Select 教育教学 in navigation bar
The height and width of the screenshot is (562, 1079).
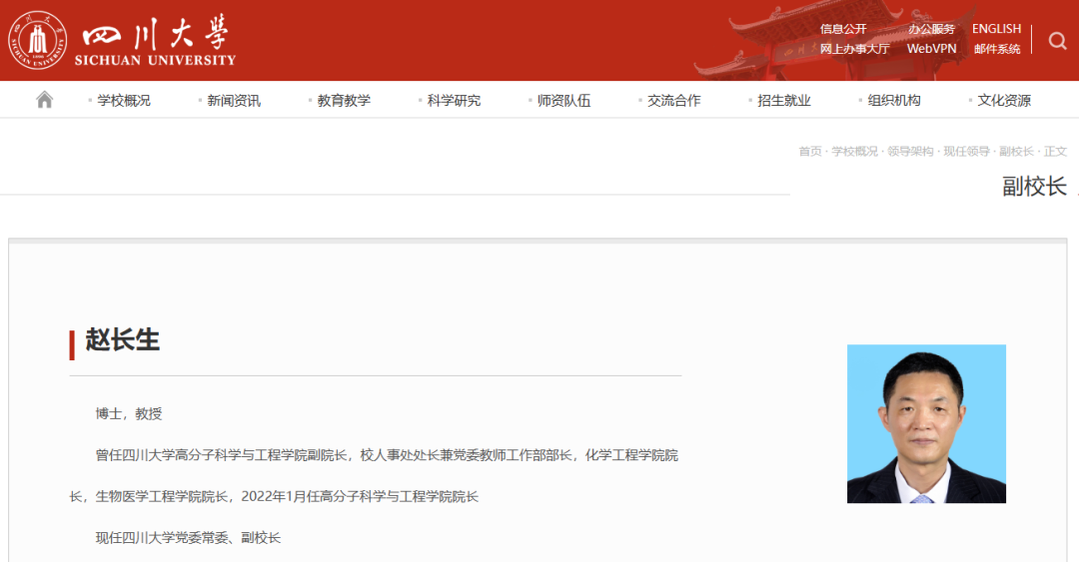(x=344, y=101)
